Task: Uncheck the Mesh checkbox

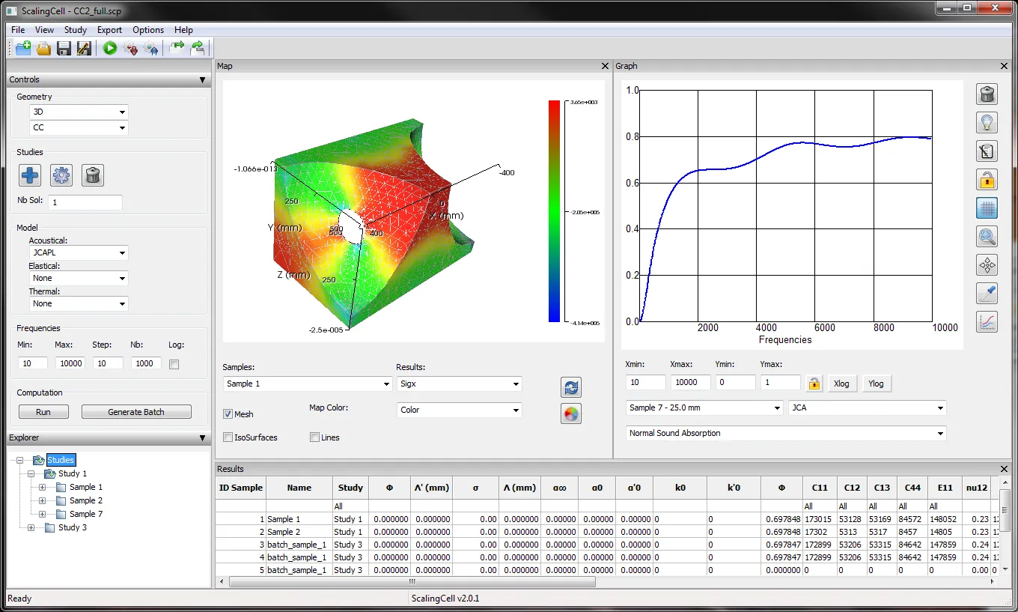Action: pyautogui.click(x=228, y=414)
